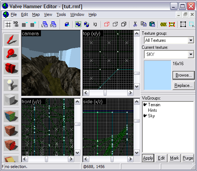This screenshot has width=197, height=171.
Task: Choose the Magnify tool
Action: pyautogui.click(x=11, y=54)
